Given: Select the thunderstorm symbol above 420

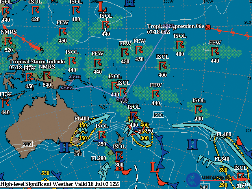Looking at the screenshot, I should 35,10.
